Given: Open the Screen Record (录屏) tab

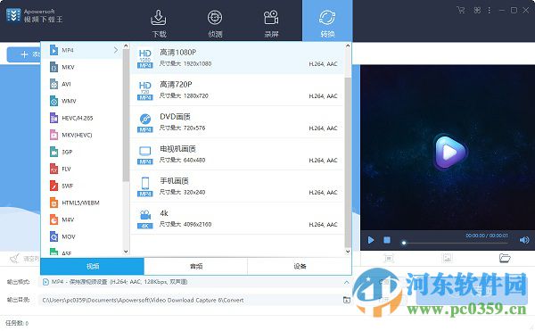Looking at the screenshot, I should pyautogui.click(x=271, y=23).
